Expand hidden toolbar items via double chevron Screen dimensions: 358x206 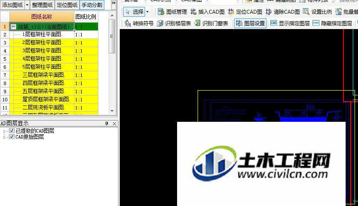[114, 3]
